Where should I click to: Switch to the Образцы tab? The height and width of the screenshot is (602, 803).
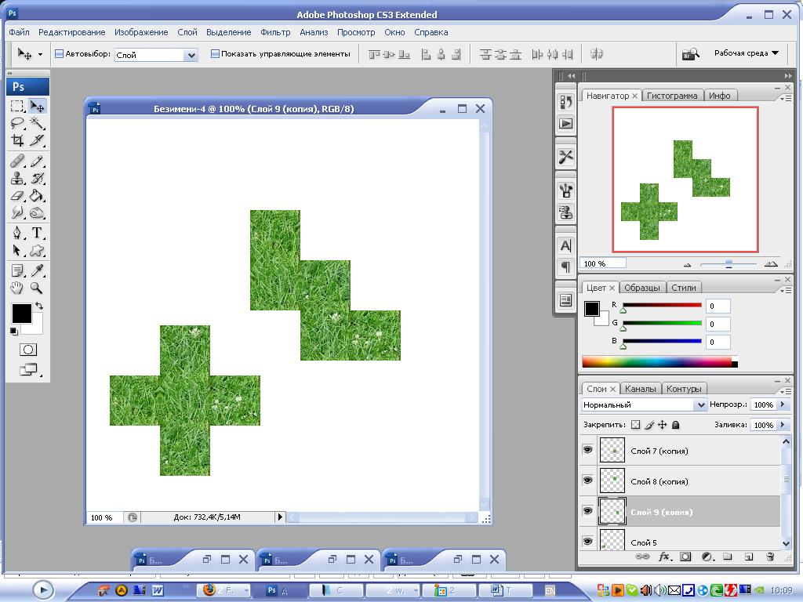(641, 288)
